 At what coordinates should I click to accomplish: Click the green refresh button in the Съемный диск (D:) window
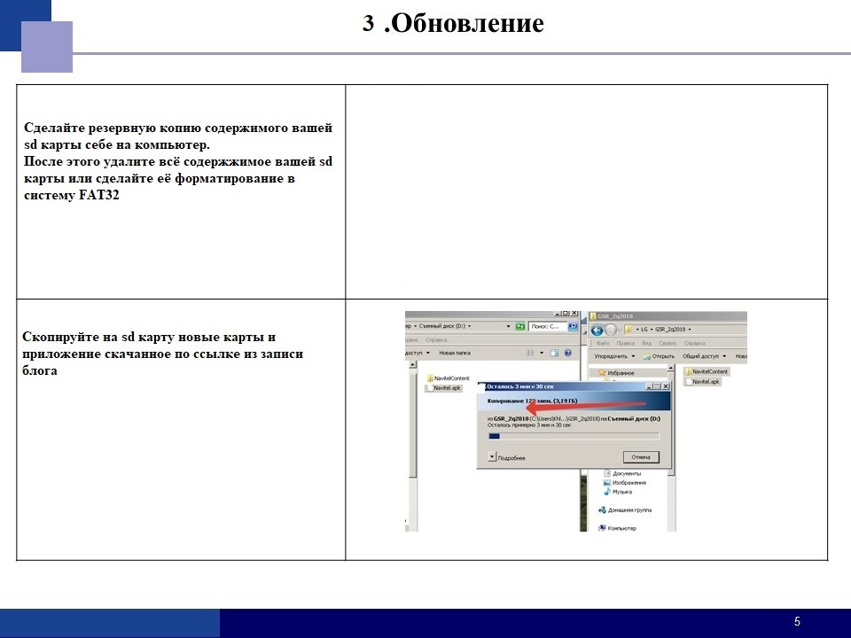520,326
